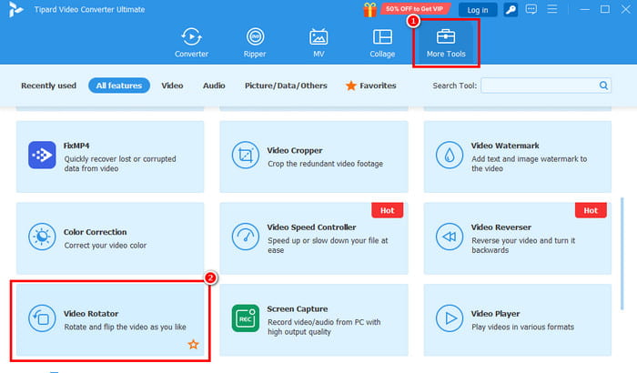This screenshot has width=637, height=373.
Task: Click the vertical scrollbar of tools list
Action: pyautogui.click(x=622, y=254)
